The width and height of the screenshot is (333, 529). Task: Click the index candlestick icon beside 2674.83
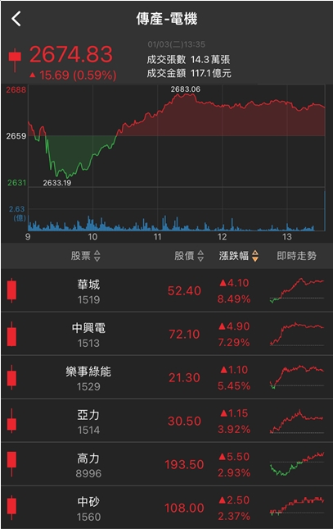[15, 60]
